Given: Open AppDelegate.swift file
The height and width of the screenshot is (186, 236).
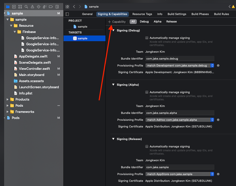Looking at the screenshot, I should point(33,56).
